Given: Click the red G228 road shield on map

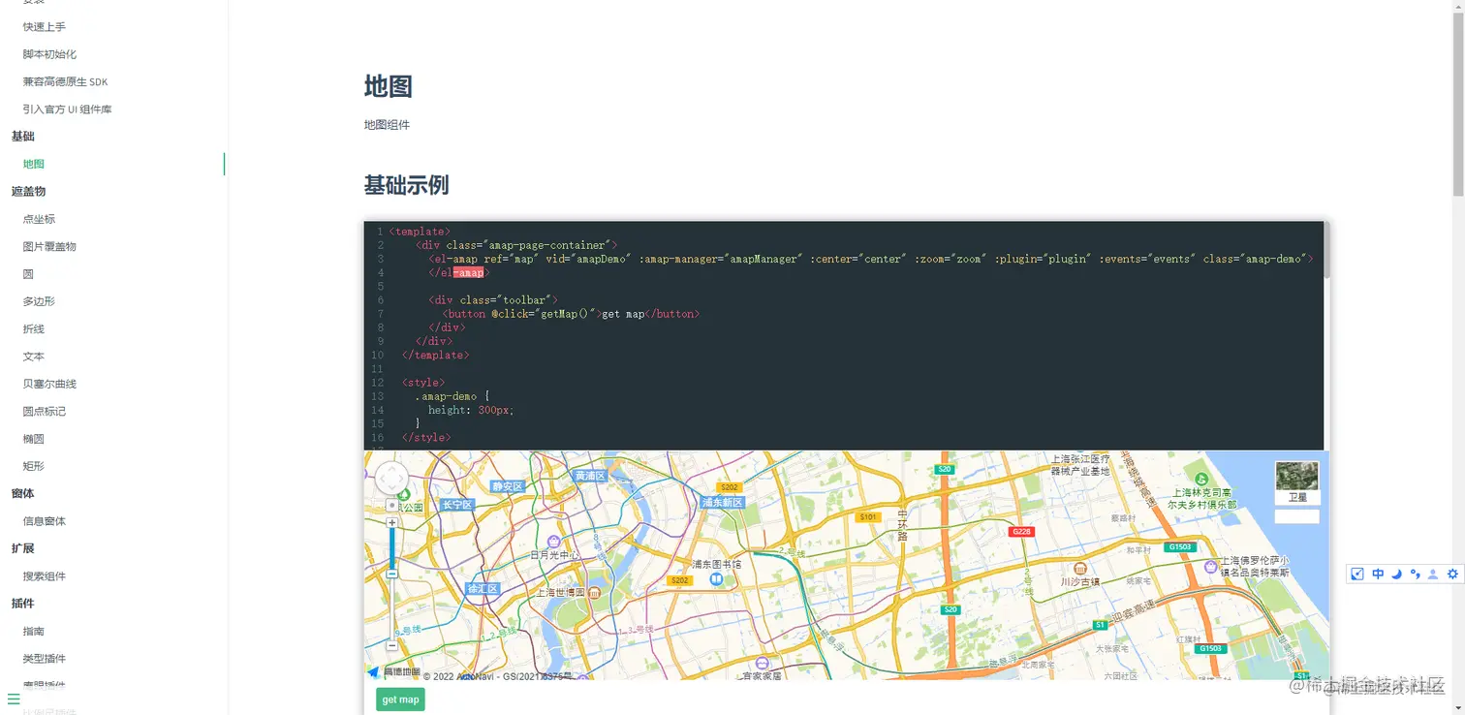Looking at the screenshot, I should [x=1021, y=531].
